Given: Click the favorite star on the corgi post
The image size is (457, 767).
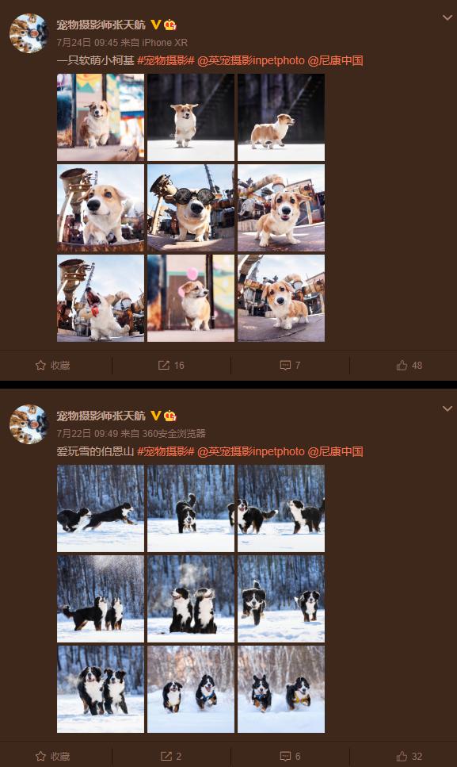Looking at the screenshot, I should [40, 365].
